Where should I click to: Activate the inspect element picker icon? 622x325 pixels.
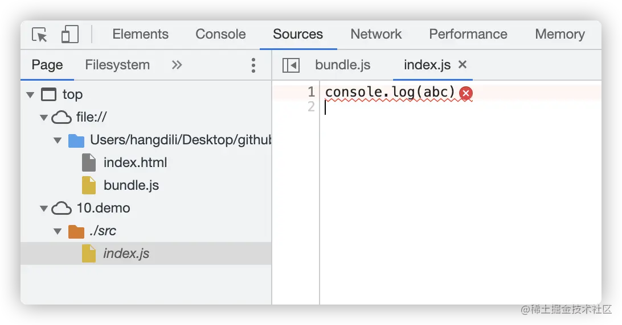(x=40, y=35)
